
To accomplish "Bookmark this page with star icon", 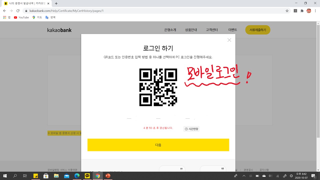I will tap(287, 11).
